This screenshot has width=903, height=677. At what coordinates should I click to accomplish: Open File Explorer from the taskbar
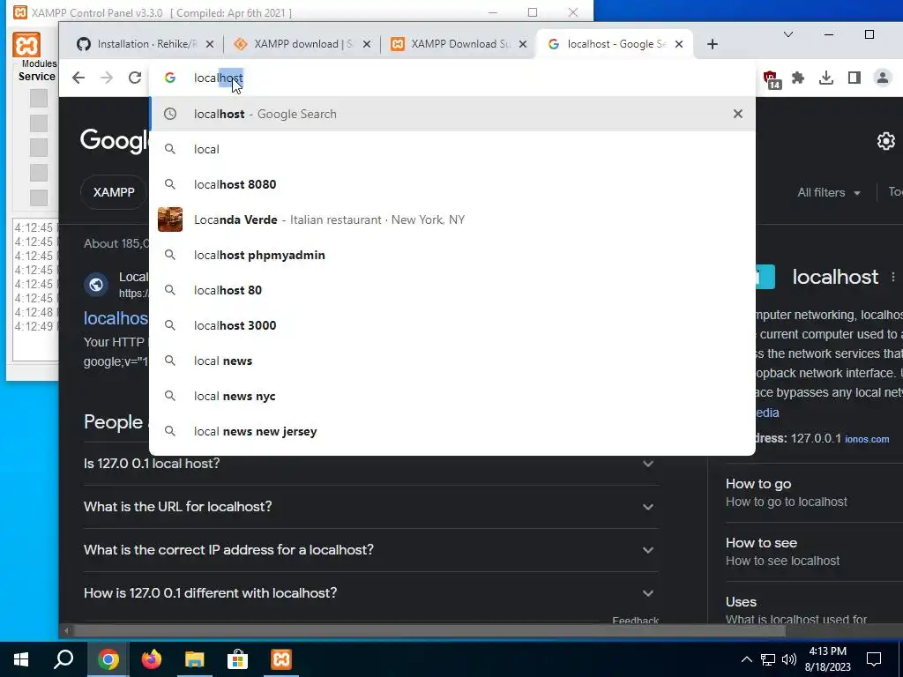tap(195, 659)
